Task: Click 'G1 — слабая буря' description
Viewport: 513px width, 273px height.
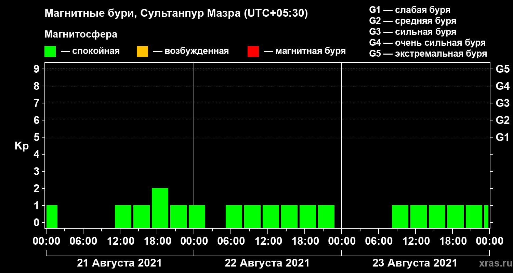Action: [x=410, y=10]
